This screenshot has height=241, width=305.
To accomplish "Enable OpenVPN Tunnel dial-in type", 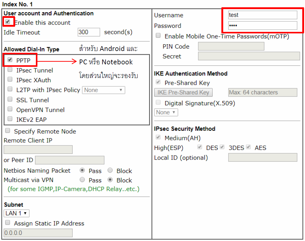I will point(10,109).
